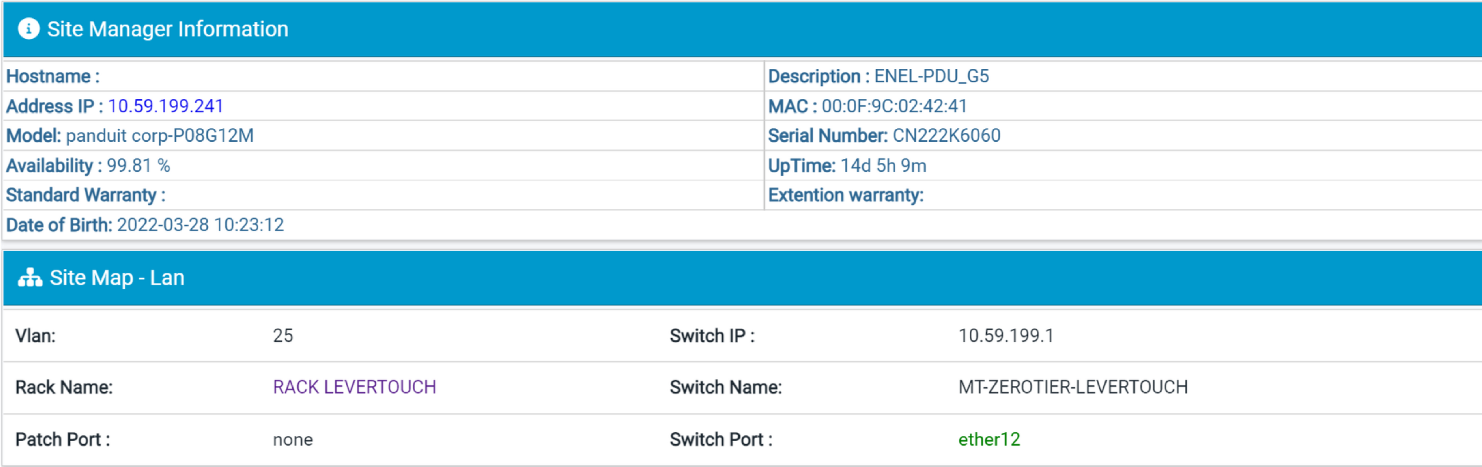Click the Site Manager Information header title
This screenshot has width=1482, height=467.
[168, 29]
